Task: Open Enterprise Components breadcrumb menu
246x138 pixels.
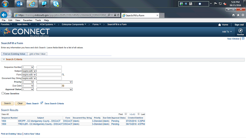Action: pyautogui.click(x=74, y=25)
